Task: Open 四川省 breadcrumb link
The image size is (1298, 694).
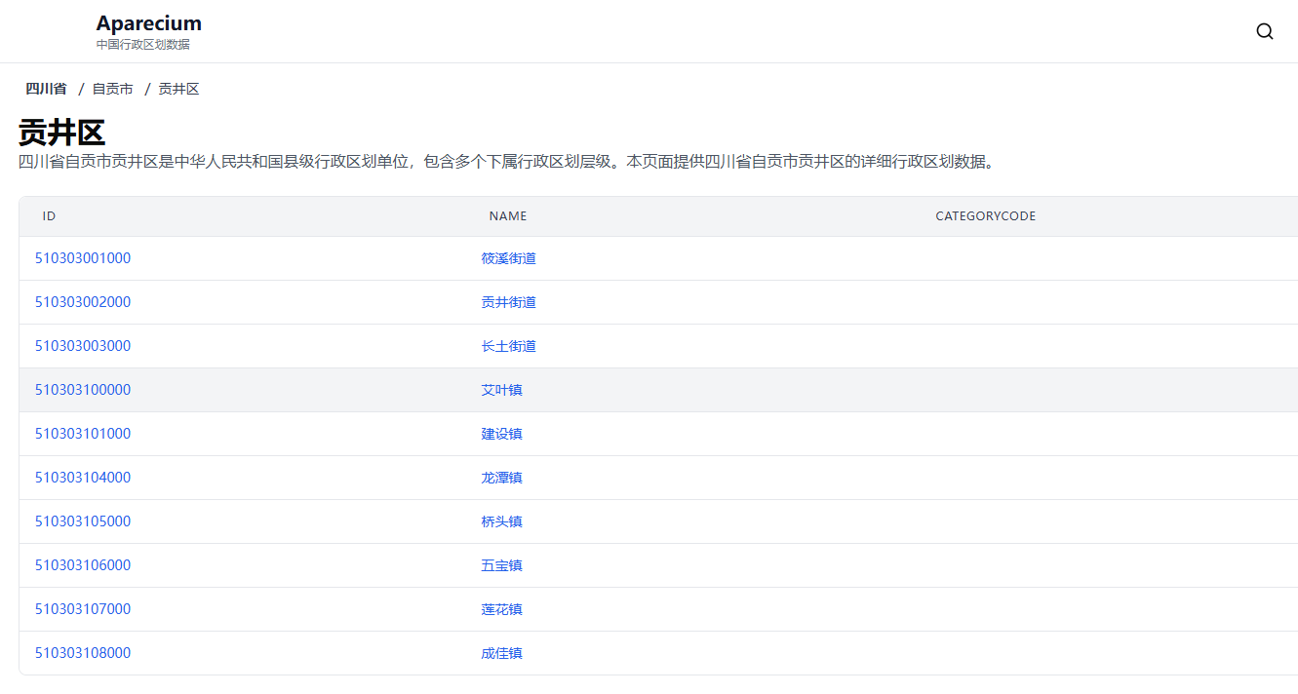Action: (46, 89)
